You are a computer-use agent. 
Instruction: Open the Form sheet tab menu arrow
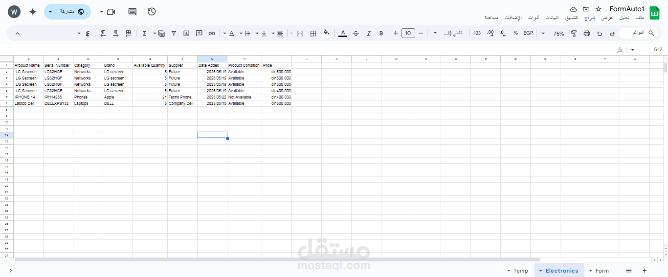tap(590, 271)
